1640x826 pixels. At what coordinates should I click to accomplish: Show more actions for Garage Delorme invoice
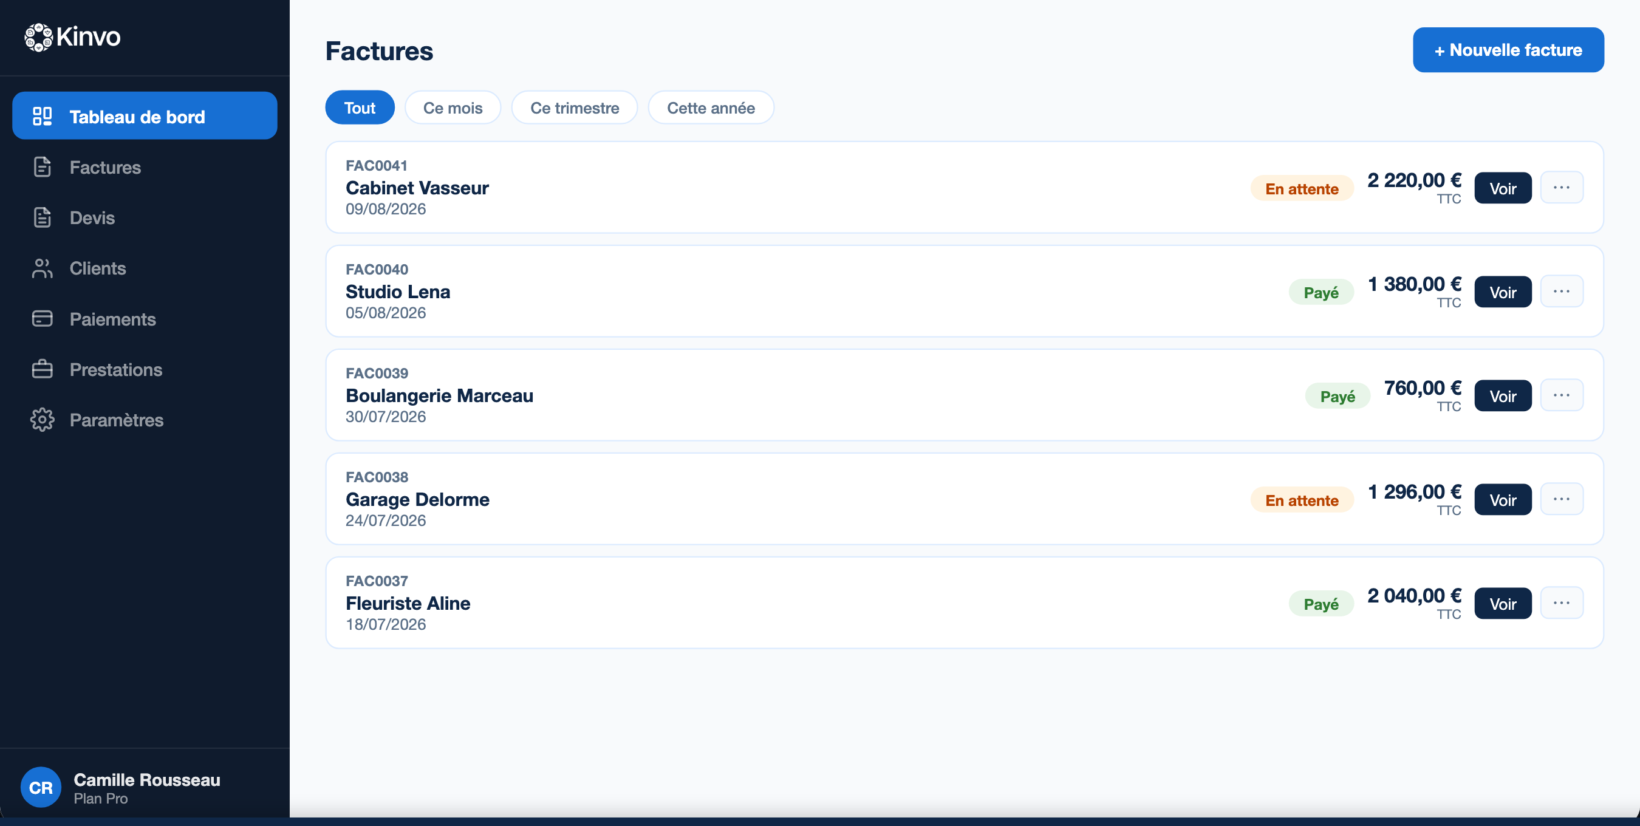coord(1561,499)
